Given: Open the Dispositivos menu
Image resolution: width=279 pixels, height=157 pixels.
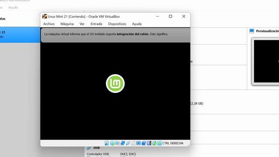Looking at the screenshot, I should [x=117, y=24].
